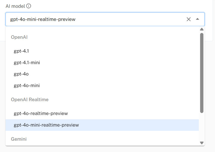Select the gpt-4o-mini model
The width and height of the screenshot is (215, 152).
click(x=27, y=86)
